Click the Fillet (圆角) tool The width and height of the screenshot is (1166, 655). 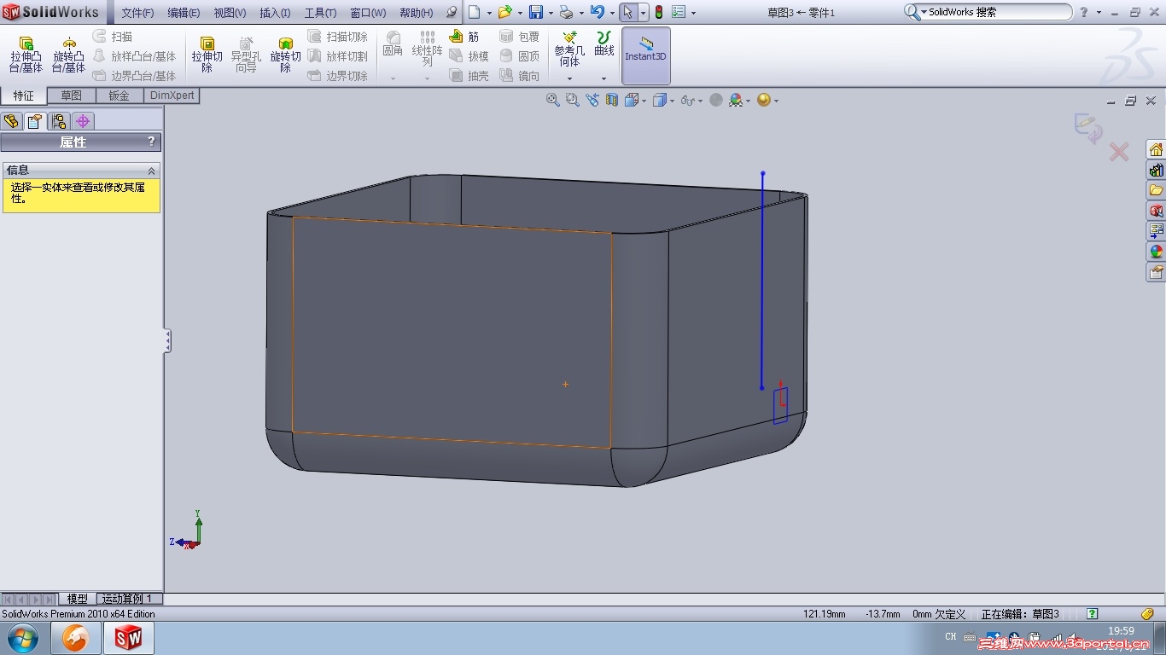(393, 43)
